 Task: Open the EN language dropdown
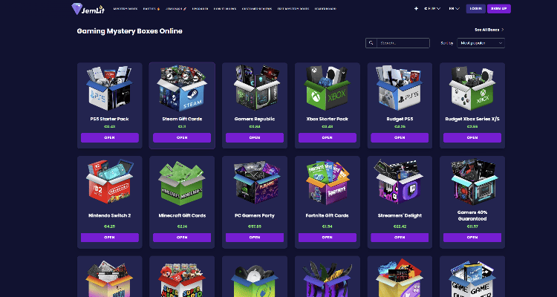[x=454, y=8]
